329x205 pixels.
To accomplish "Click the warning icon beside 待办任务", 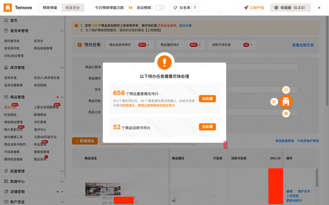I will click(x=80, y=45).
